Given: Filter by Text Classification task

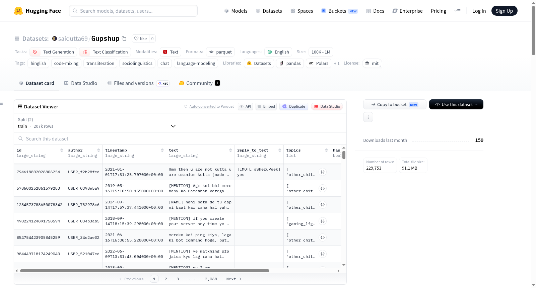Looking at the screenshot, I should coord(105,52).
